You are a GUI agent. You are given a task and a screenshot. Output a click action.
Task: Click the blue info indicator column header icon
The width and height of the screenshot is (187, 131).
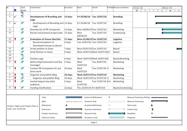[x=15, y=10]
